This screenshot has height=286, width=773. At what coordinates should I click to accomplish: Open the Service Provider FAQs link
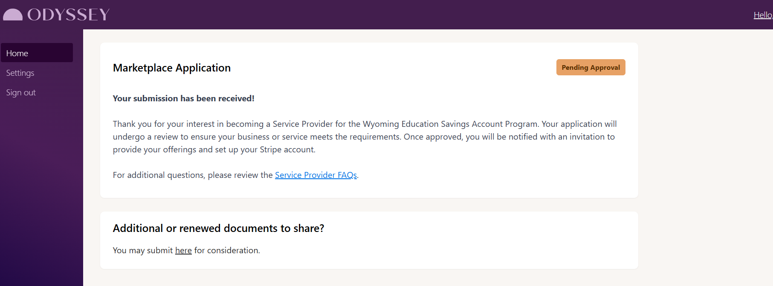316,175
